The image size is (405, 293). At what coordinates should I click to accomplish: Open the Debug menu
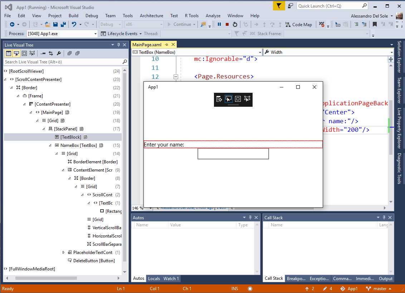(x=92, y=15)
